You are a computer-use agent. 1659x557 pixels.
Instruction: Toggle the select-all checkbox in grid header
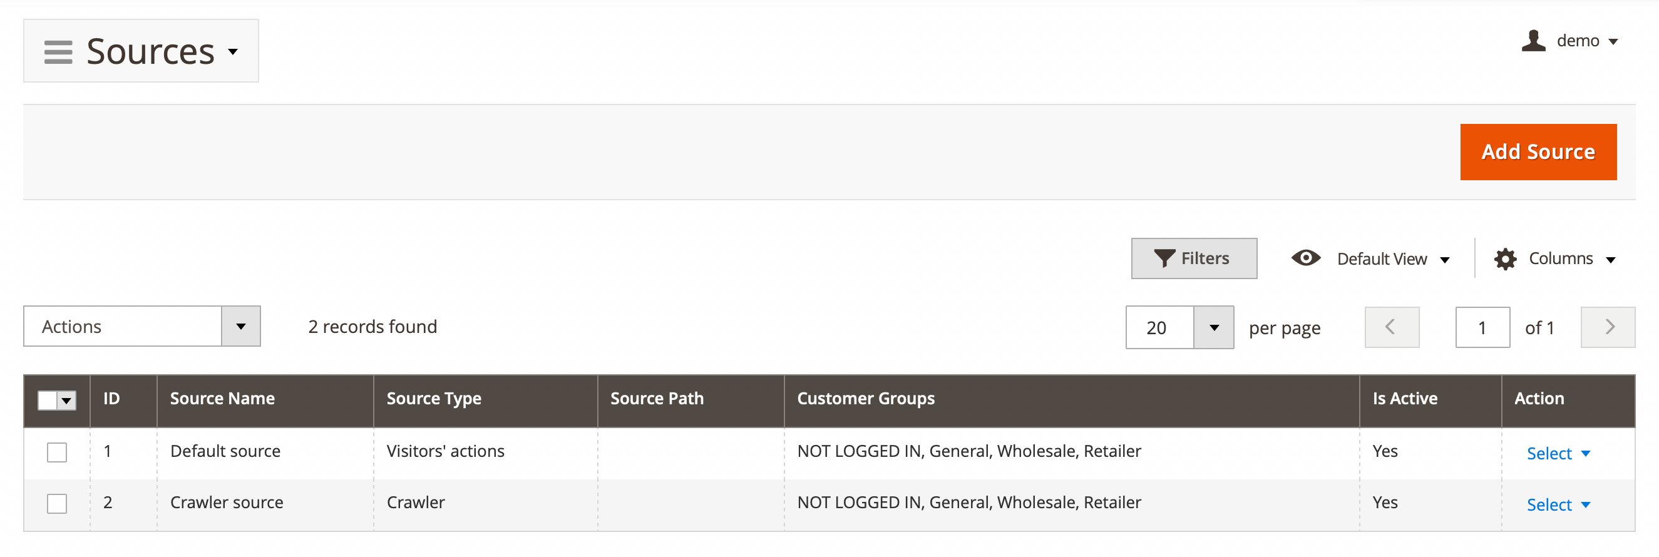pyautogui.click(x=49, y=399)
